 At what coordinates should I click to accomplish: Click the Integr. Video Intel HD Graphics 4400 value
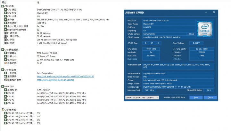[178, 84]
